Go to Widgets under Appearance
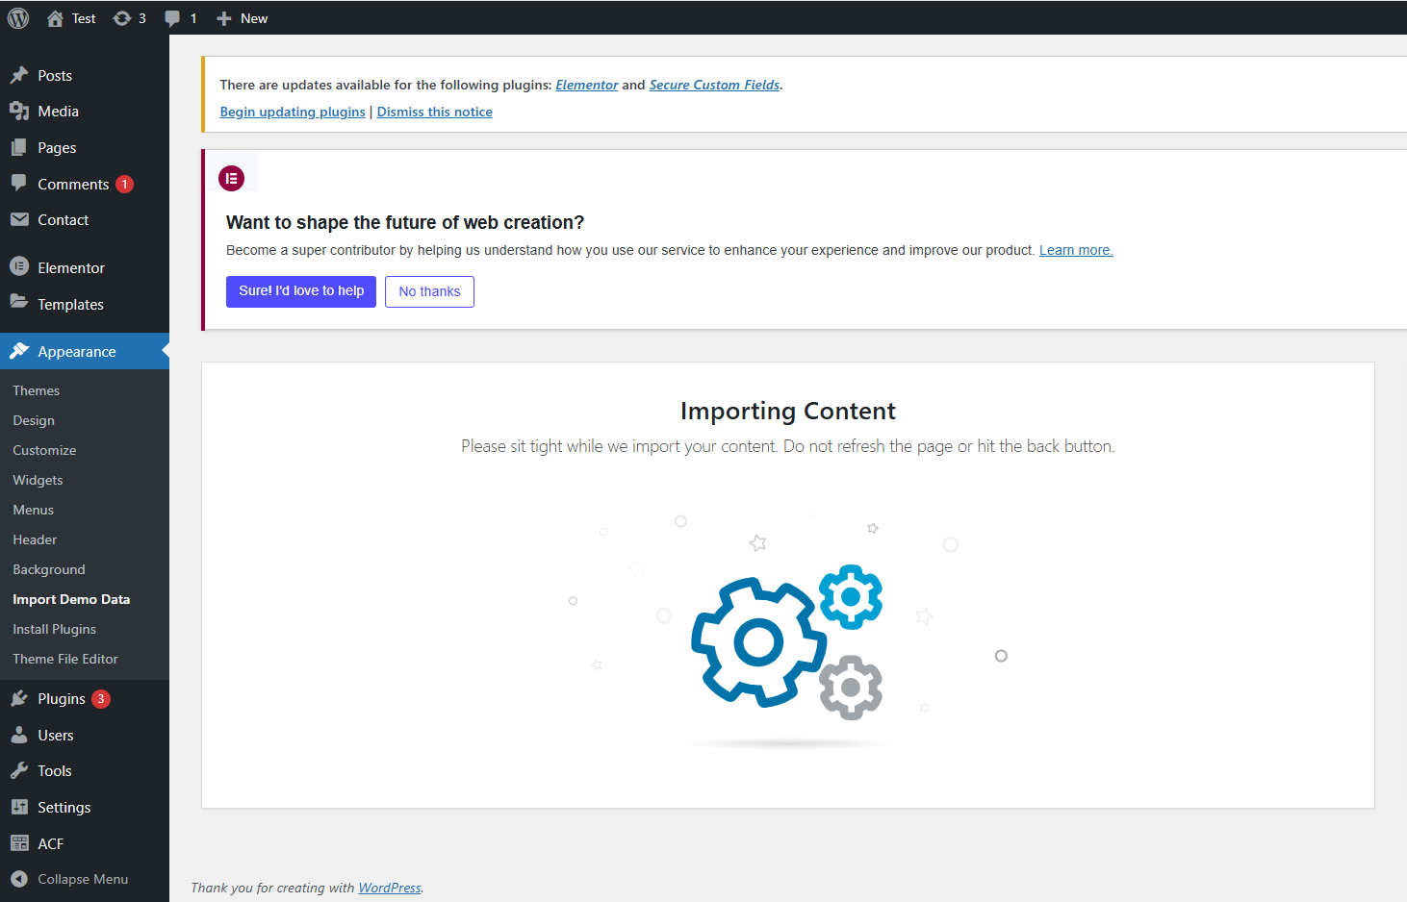This screenshot has height=902, width=1407. coord(38,480)
